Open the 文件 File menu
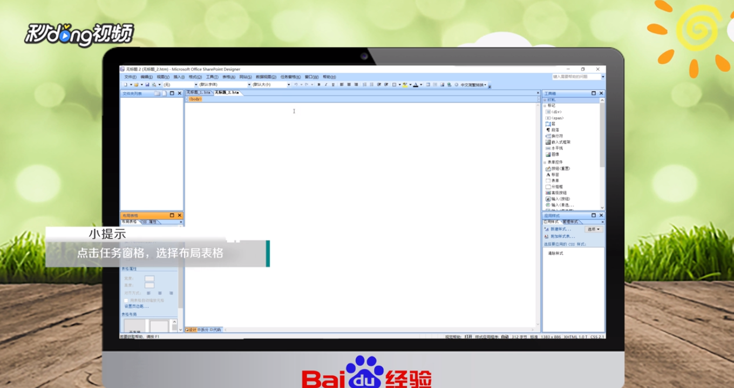 pos(131,77)
